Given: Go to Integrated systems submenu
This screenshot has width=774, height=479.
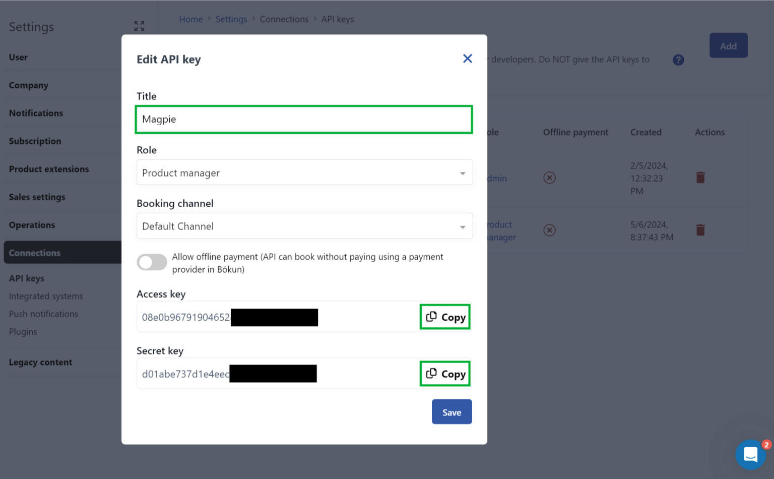Looking at the screenshot, I should (46, 296).
